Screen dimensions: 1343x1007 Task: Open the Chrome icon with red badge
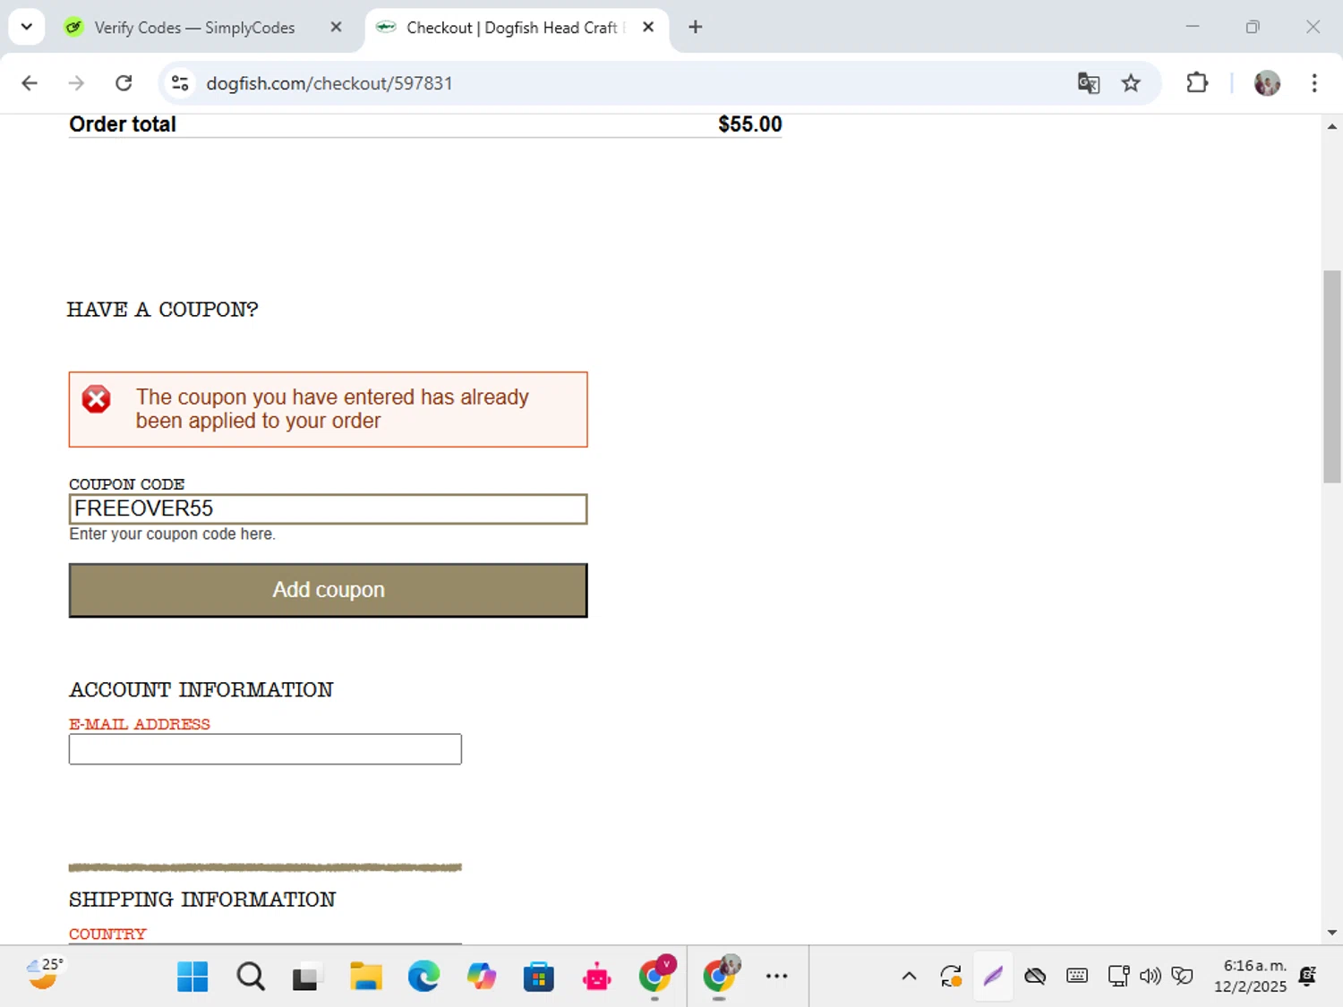tap(655, 975)
